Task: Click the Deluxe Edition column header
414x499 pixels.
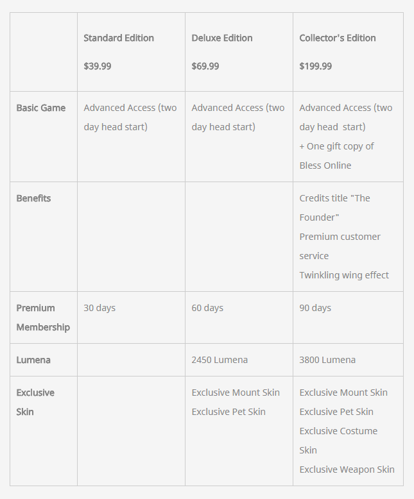Action: coord(222,38)
